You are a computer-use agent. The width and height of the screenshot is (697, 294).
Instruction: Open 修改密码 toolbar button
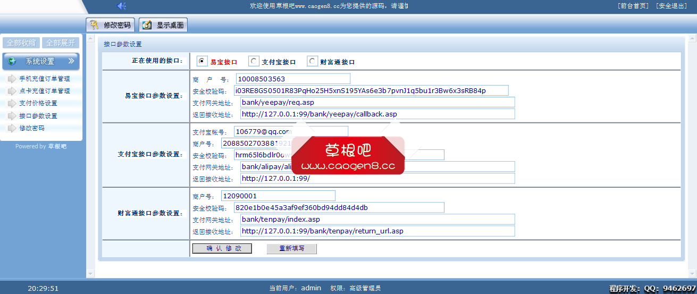point(110,25)
